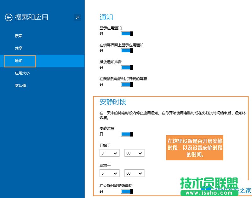Viewport: 252px width, 198px height.
Task: Select 搜索 in the sidebar
Action: click(x=19, y=36)
